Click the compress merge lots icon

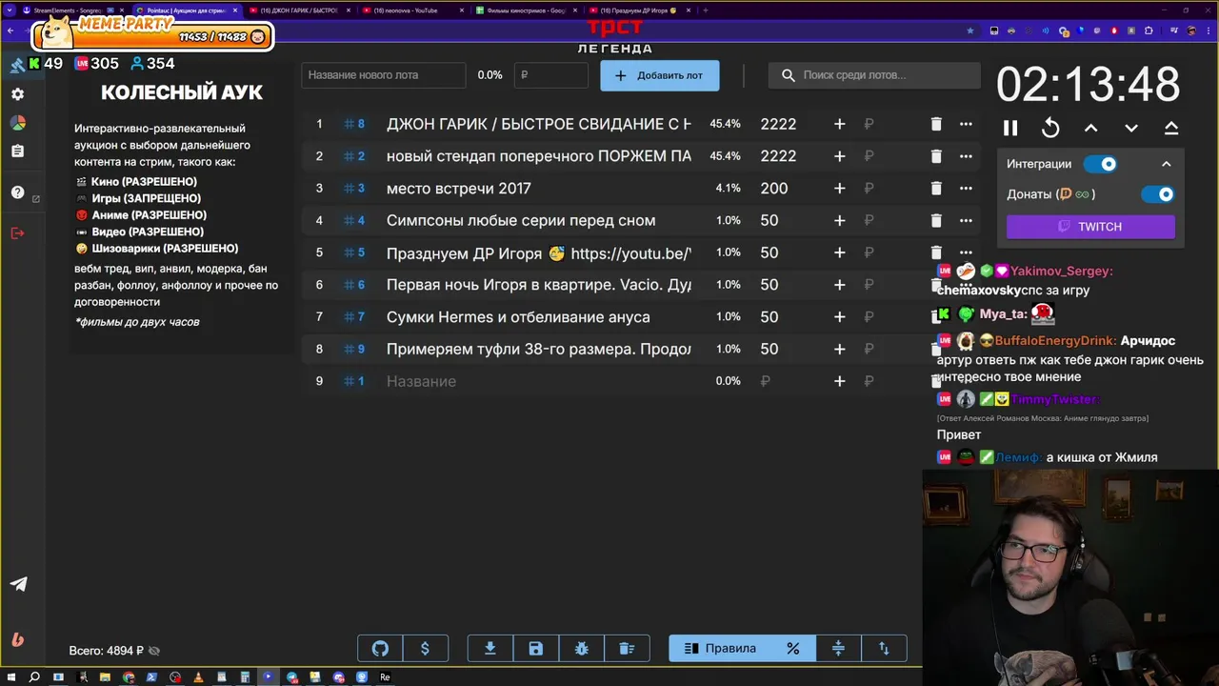tap(838, 649)
